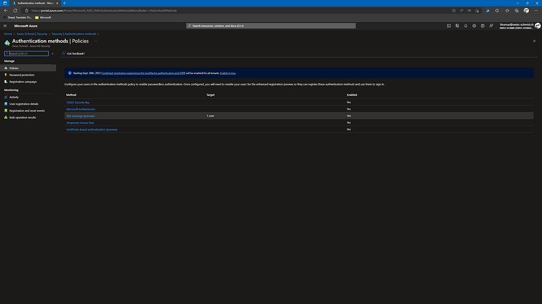Open Azure portal settings gear

coord(475,26)
